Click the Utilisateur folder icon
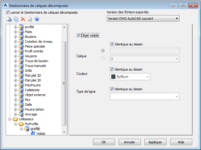Screen dimensions: 201x150 pyautogui.click(x=15, y=119)
